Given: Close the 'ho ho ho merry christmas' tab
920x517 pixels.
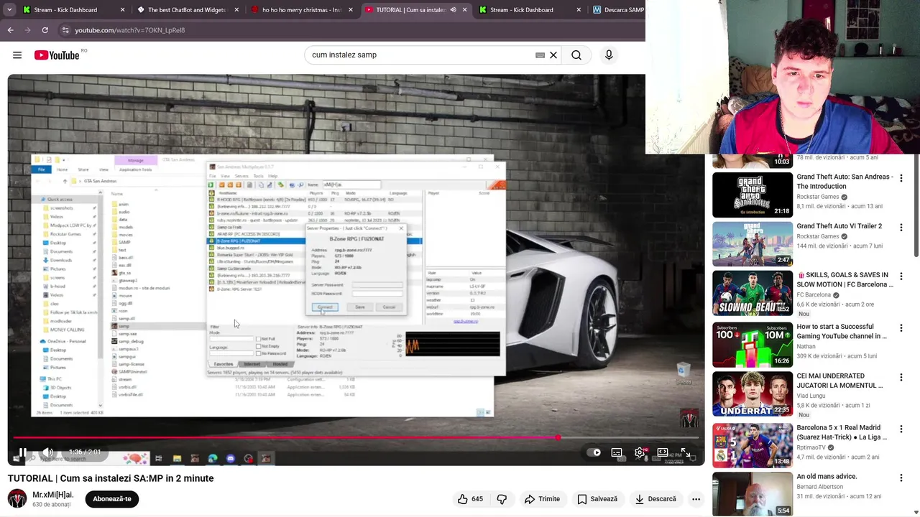Looking at the screenshot, I should [350, 10].
